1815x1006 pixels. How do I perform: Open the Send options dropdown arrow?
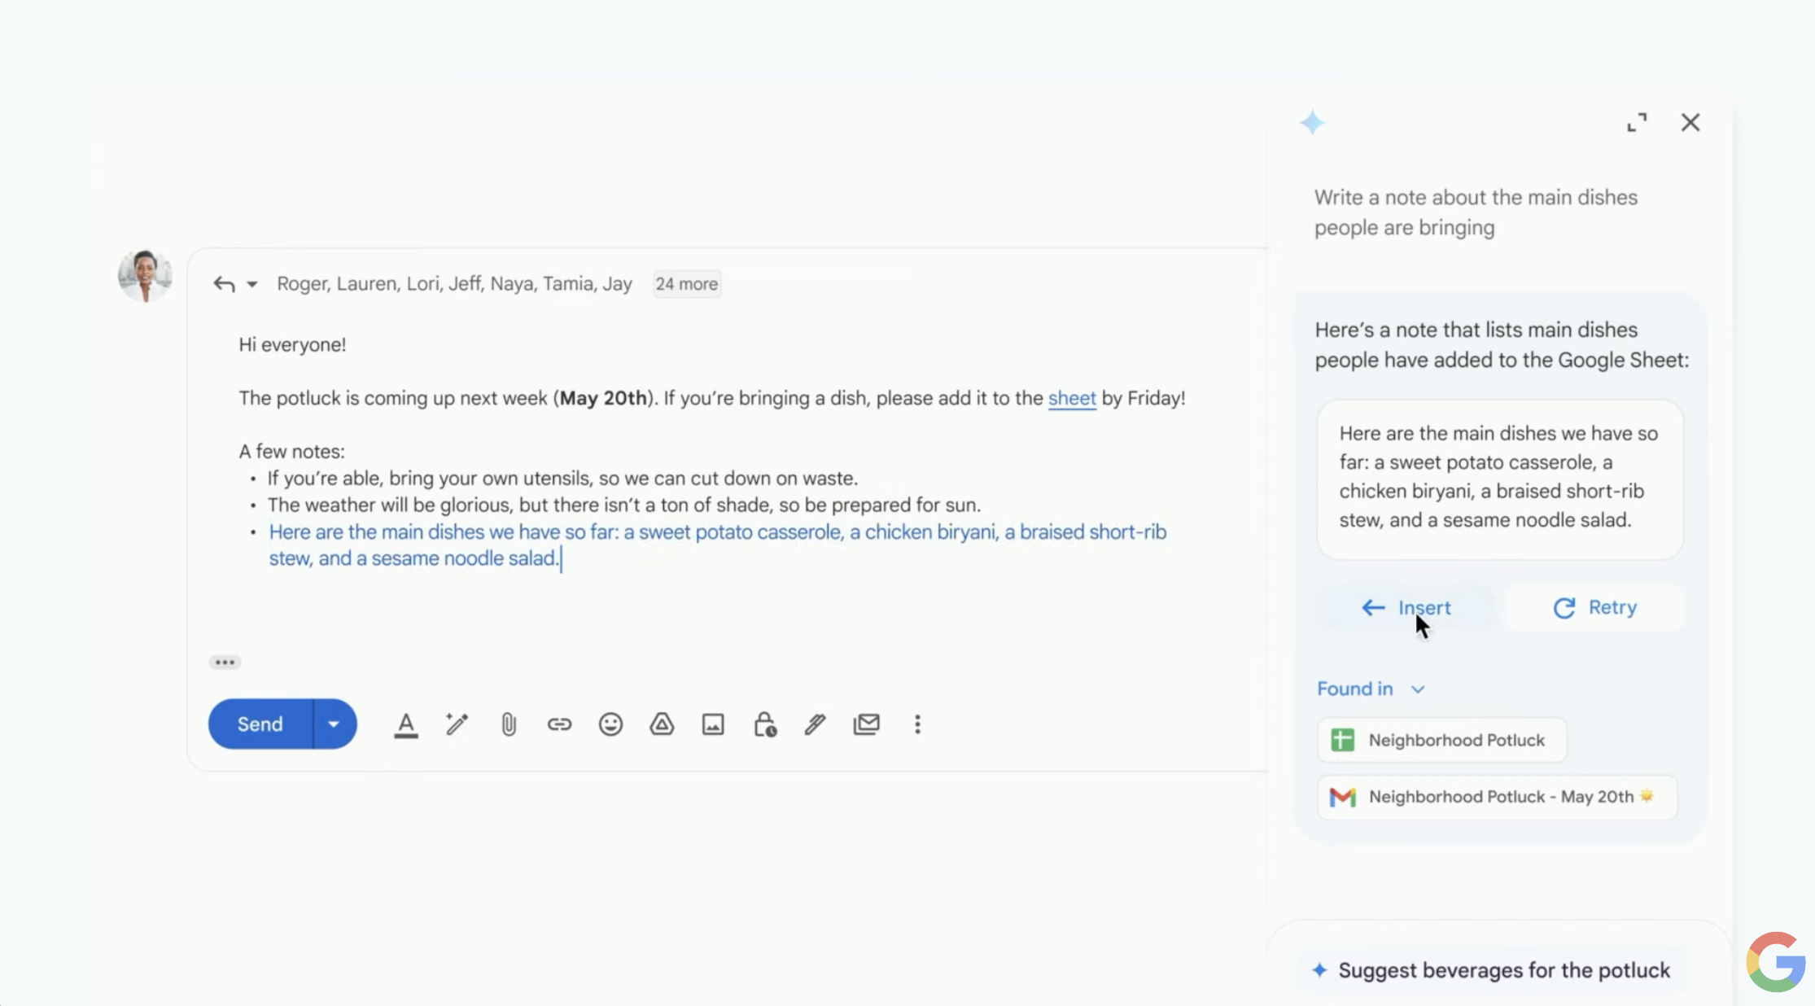[x=334, y=724]
